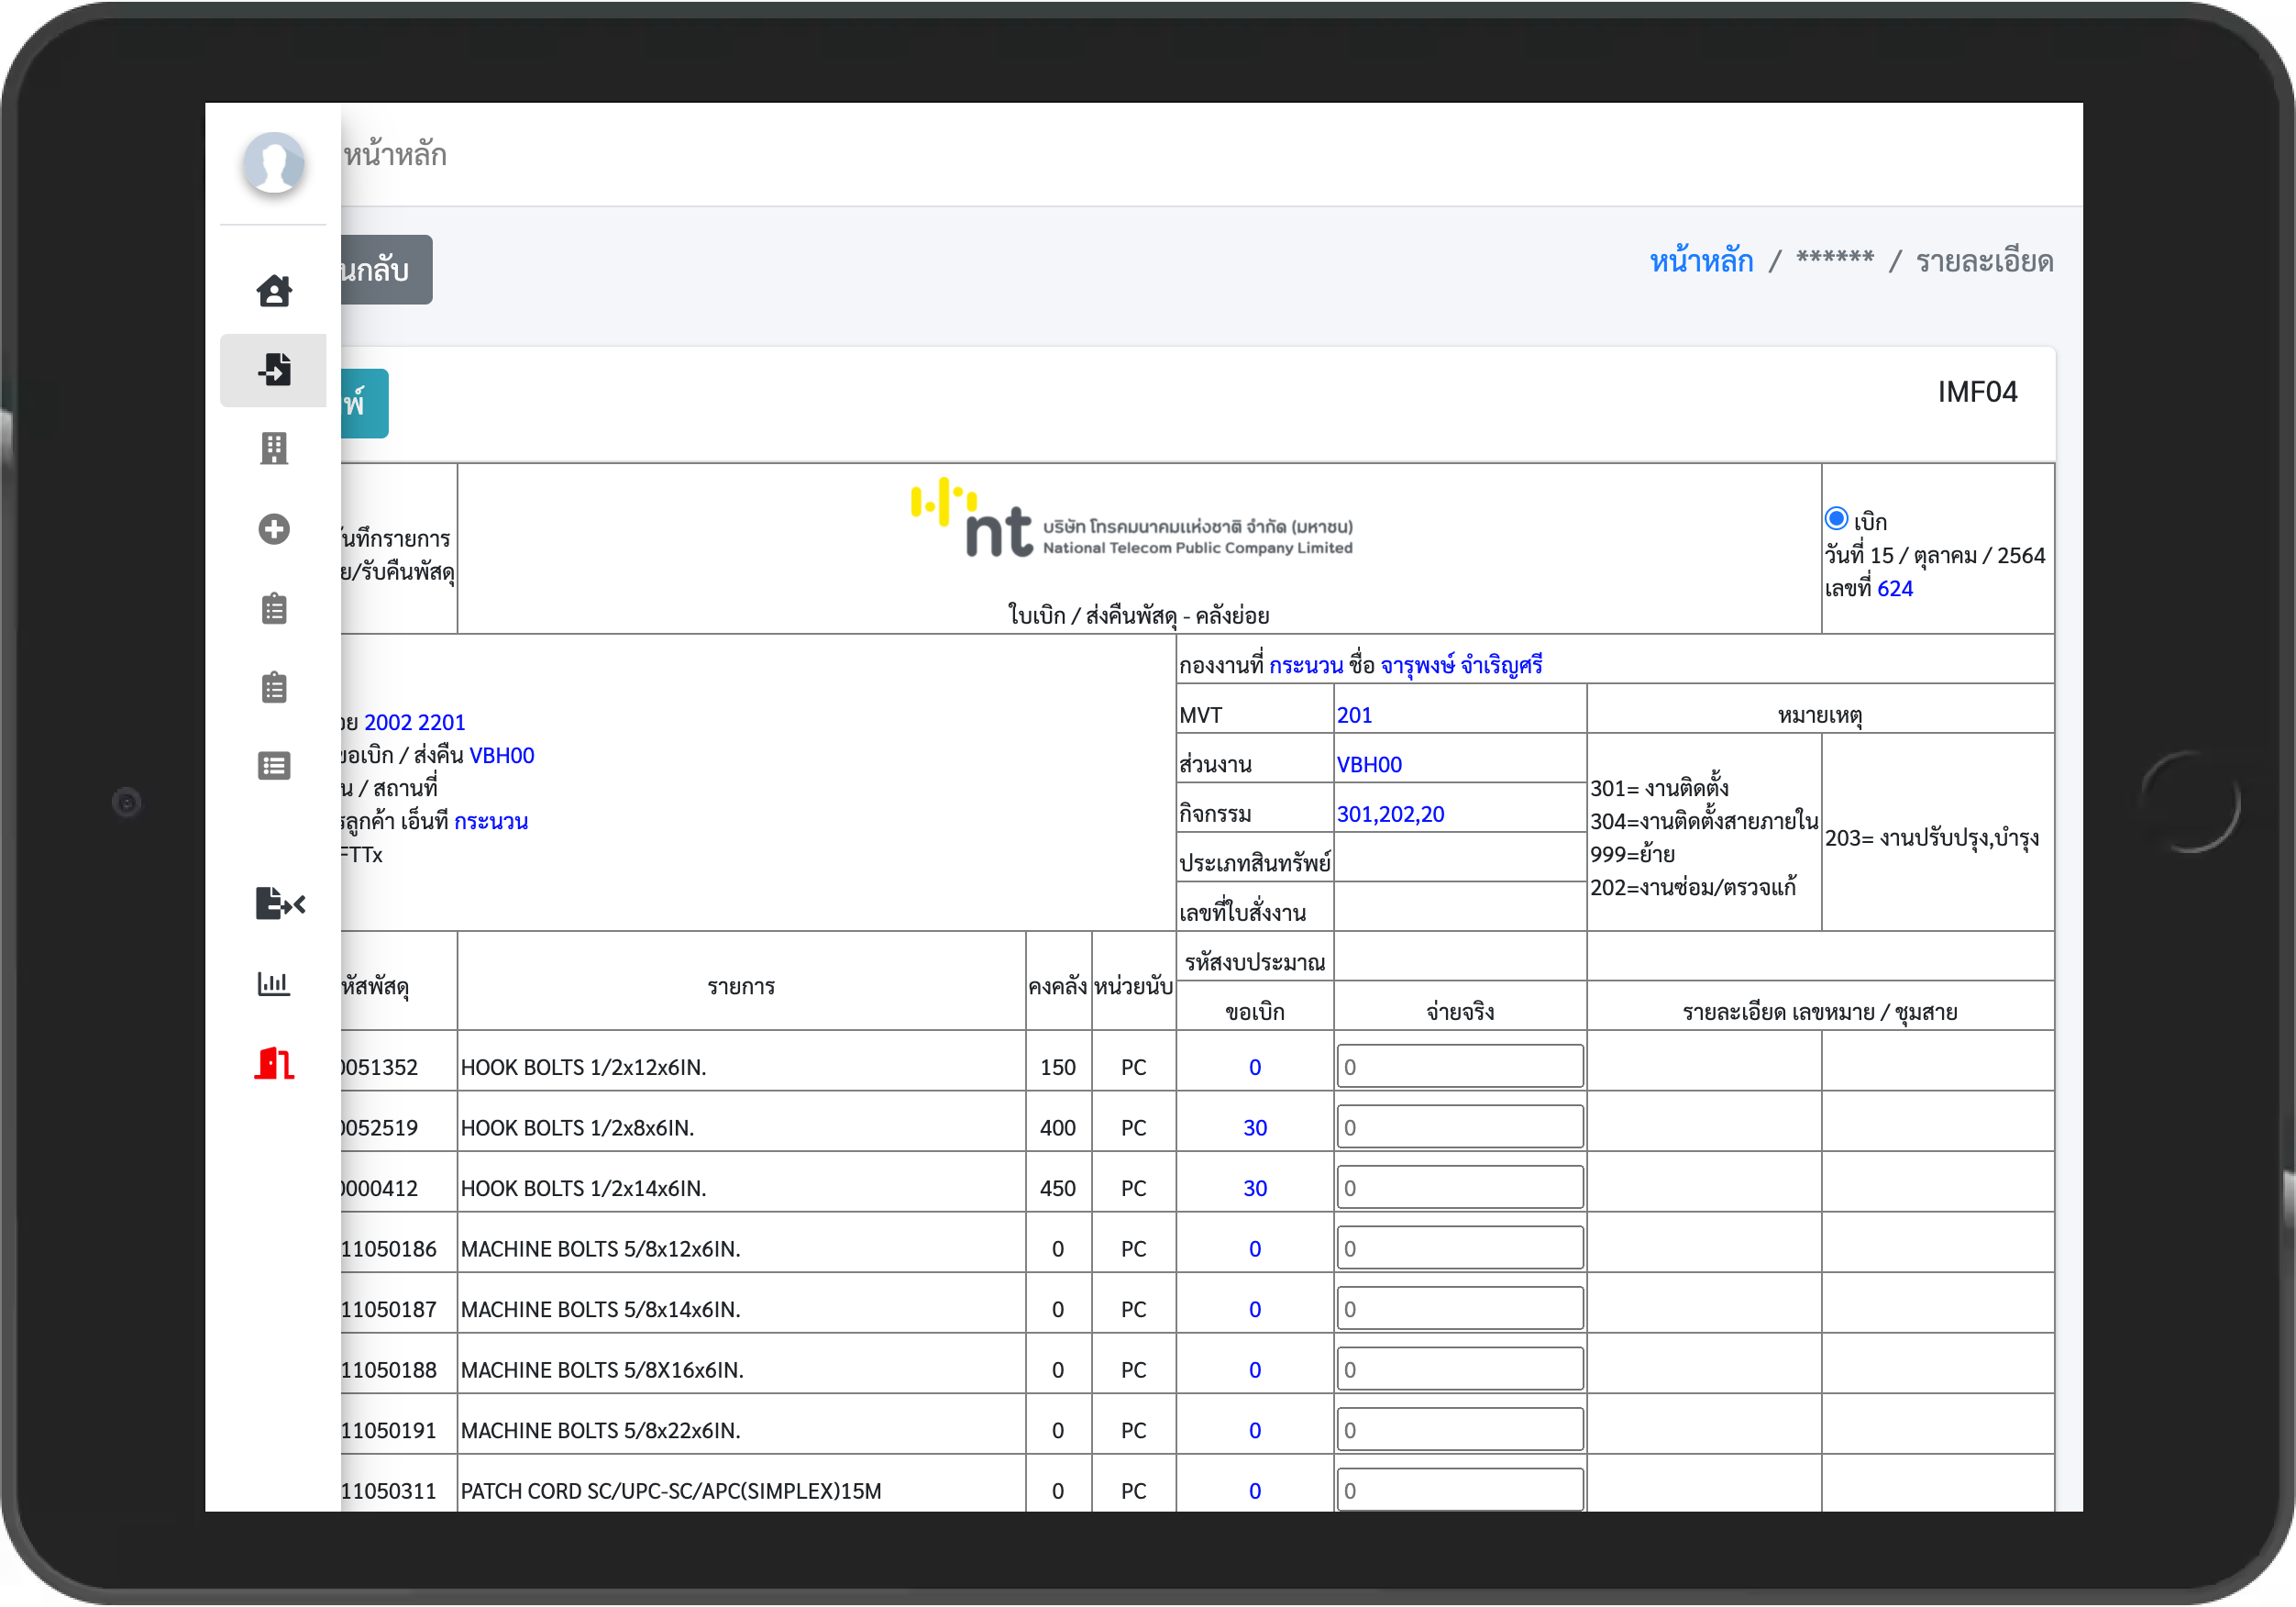Open the user avatar profile
This screenshot has height=1607, width=2296.
click(x=273, y=161)
